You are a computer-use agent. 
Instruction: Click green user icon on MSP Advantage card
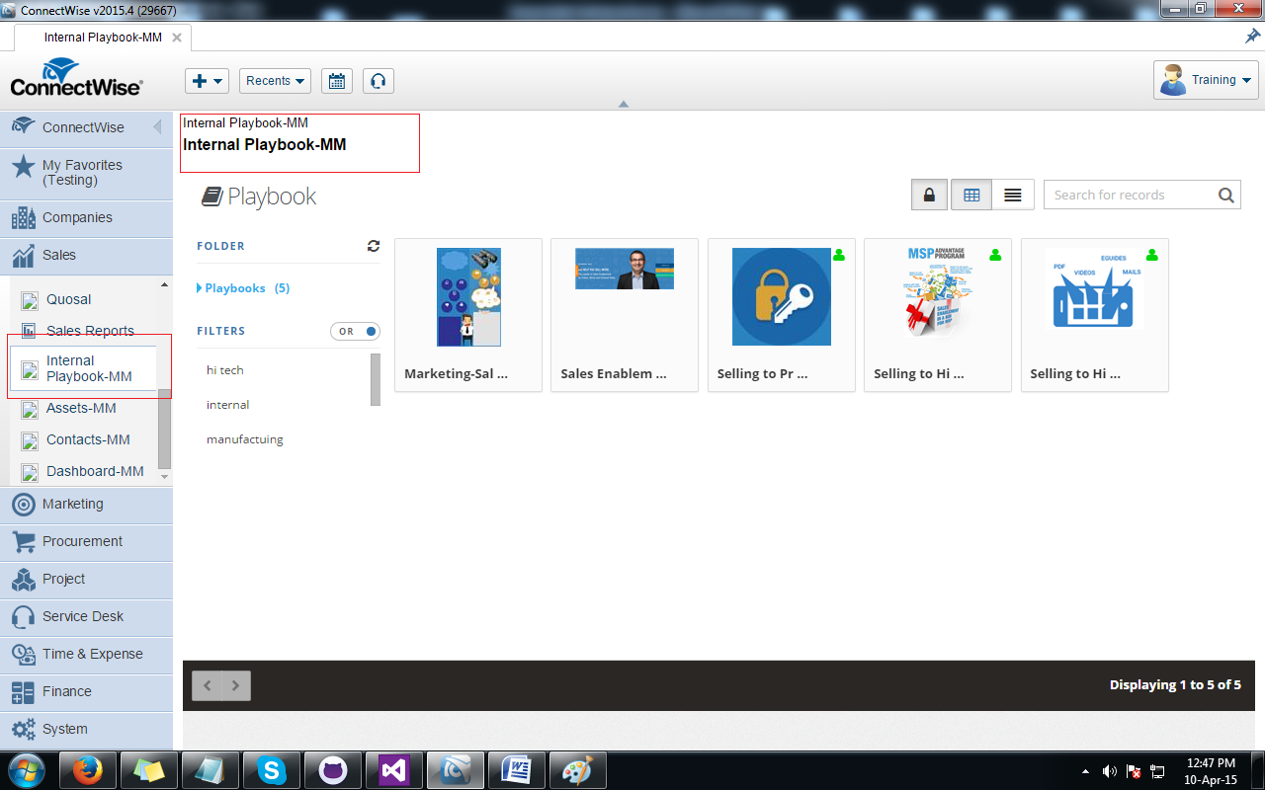(995, 255)
